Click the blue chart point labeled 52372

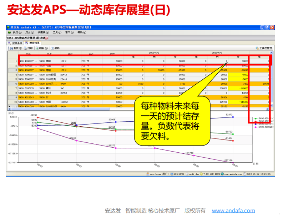[x=233, y=117]
